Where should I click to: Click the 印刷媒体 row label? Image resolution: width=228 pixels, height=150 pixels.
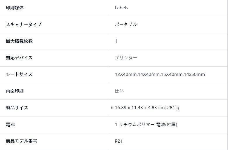(x=15, y=8)
